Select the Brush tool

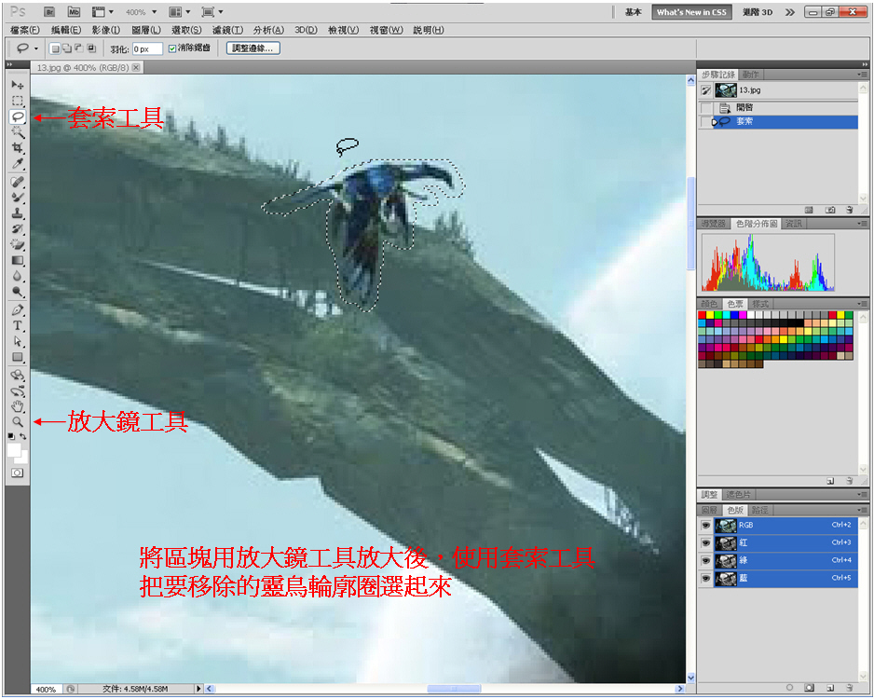tap(18, 198)
